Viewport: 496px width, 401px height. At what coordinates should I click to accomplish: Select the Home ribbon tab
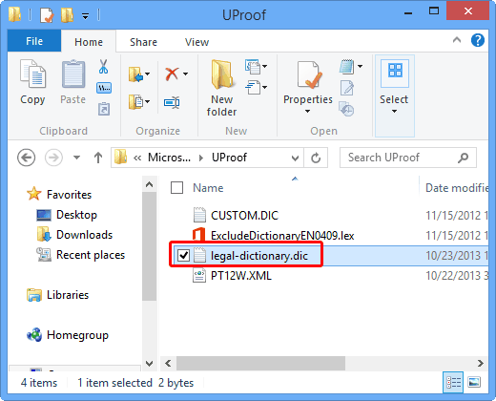pyautogui.click(x=89, y=42)
